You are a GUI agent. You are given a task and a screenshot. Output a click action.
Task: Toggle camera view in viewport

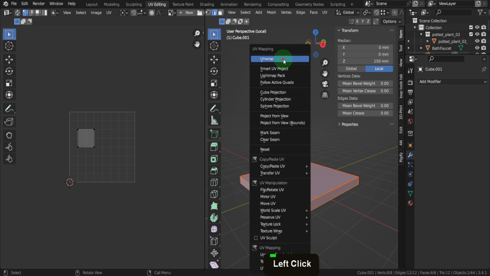[325, 84]
